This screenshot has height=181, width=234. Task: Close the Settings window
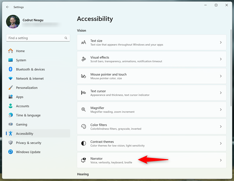coord(226,5)
